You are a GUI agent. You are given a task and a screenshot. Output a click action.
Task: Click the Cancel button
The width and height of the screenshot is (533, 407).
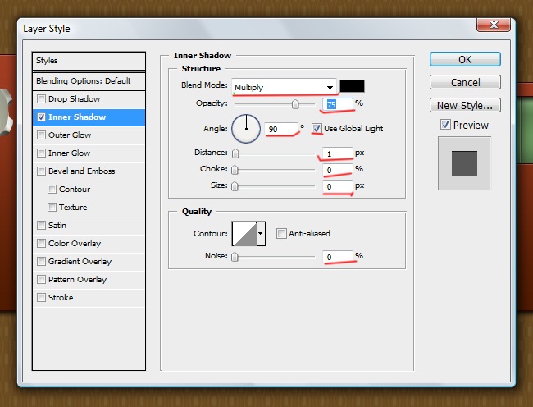[x=465, y=83]
